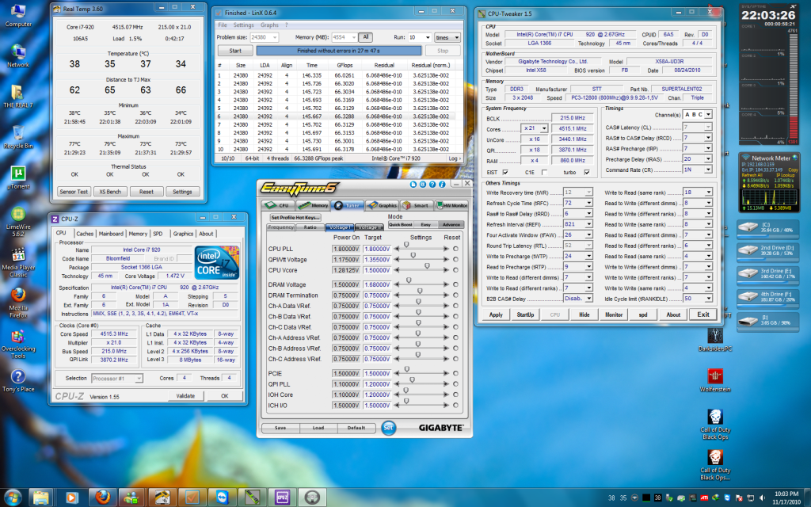Open EasyTune6 Memory tab icon

pos(312,205)
